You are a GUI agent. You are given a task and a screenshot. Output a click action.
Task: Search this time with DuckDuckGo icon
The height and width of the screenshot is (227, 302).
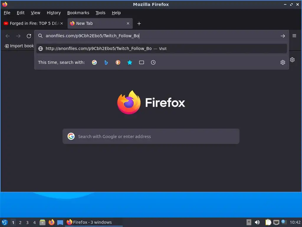tap(118, 62)
